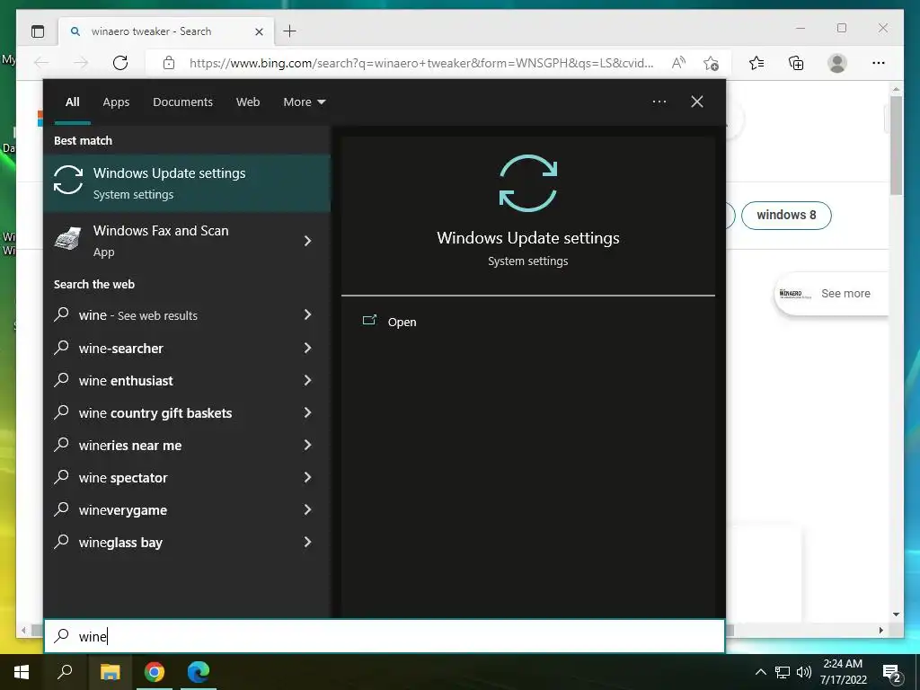
Task: Open Action Center notifications icon
Action: [x=892, y=673]
